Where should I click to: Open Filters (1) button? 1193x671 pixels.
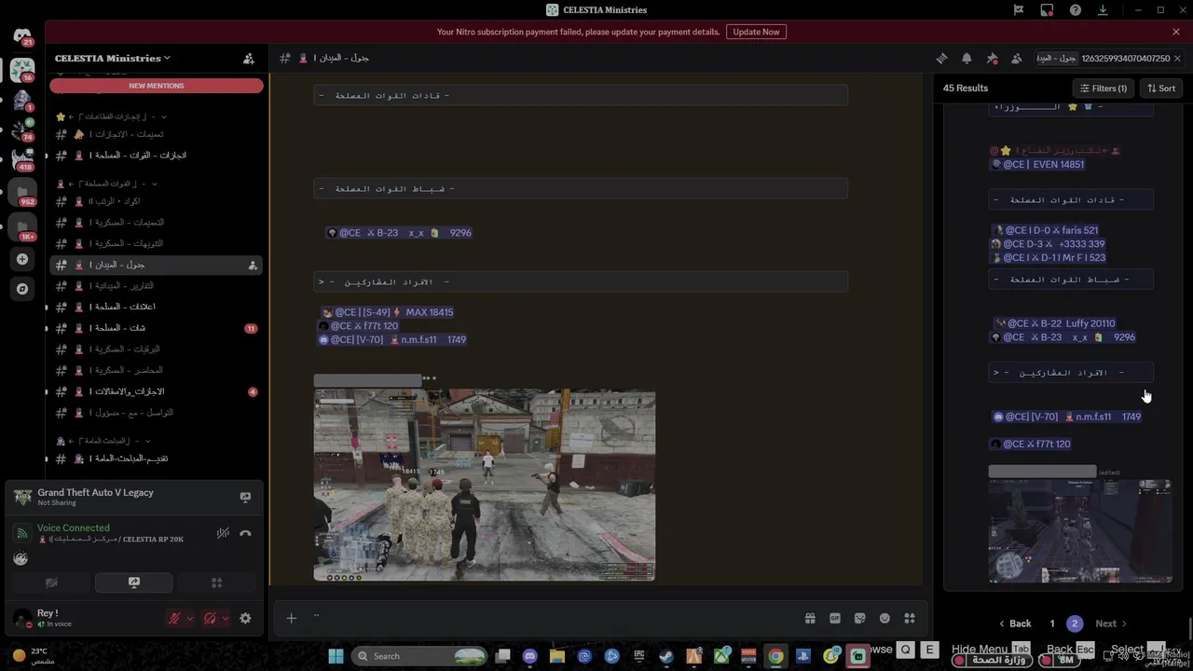1104,88
